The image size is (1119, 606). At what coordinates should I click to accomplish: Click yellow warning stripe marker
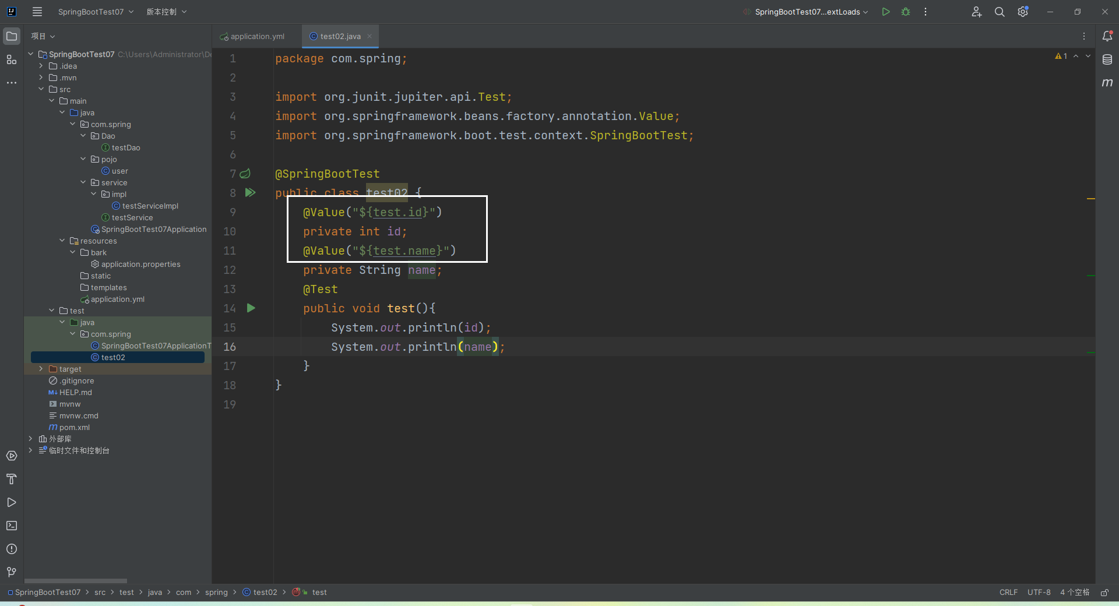[x=1091, y=199]
